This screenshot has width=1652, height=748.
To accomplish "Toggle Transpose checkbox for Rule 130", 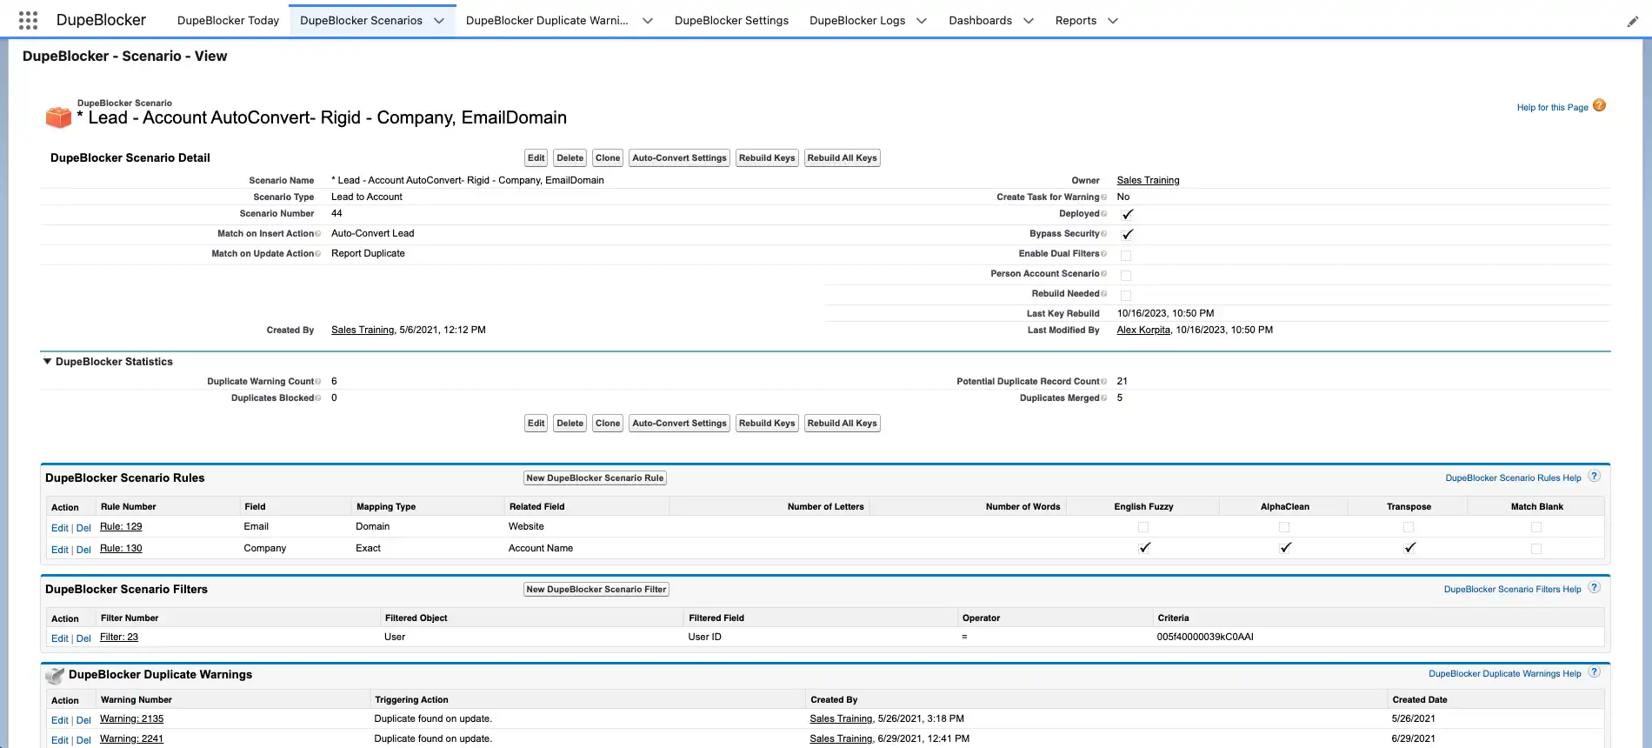I will [x=1409, y=548].
